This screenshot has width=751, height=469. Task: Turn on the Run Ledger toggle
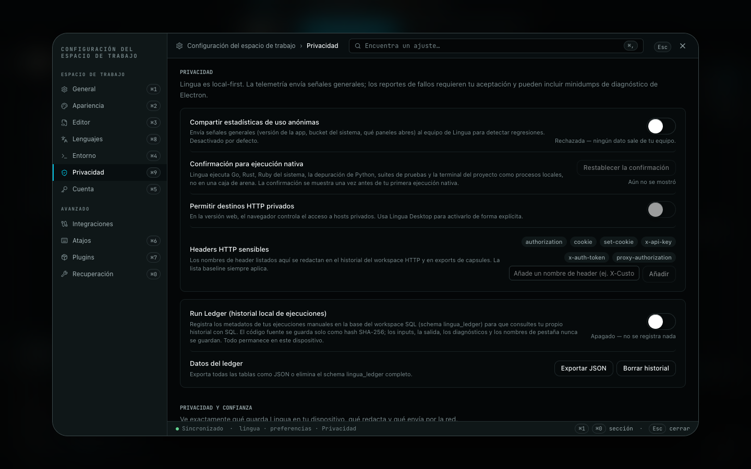(661, 322)
